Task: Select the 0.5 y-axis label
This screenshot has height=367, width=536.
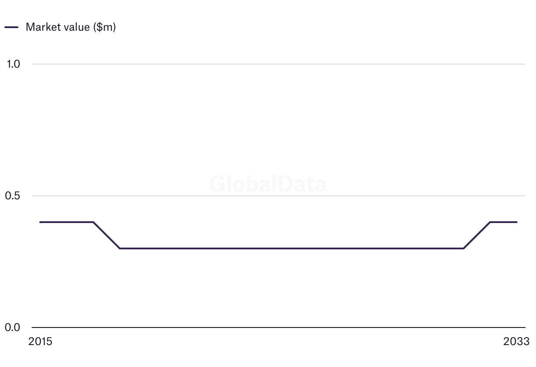Action: (13, 196)
